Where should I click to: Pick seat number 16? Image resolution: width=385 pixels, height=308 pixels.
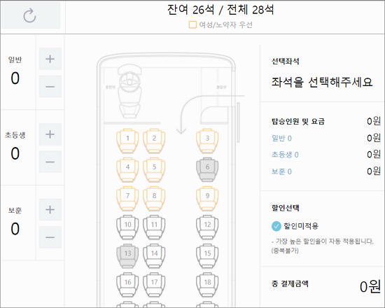point(127,284)
